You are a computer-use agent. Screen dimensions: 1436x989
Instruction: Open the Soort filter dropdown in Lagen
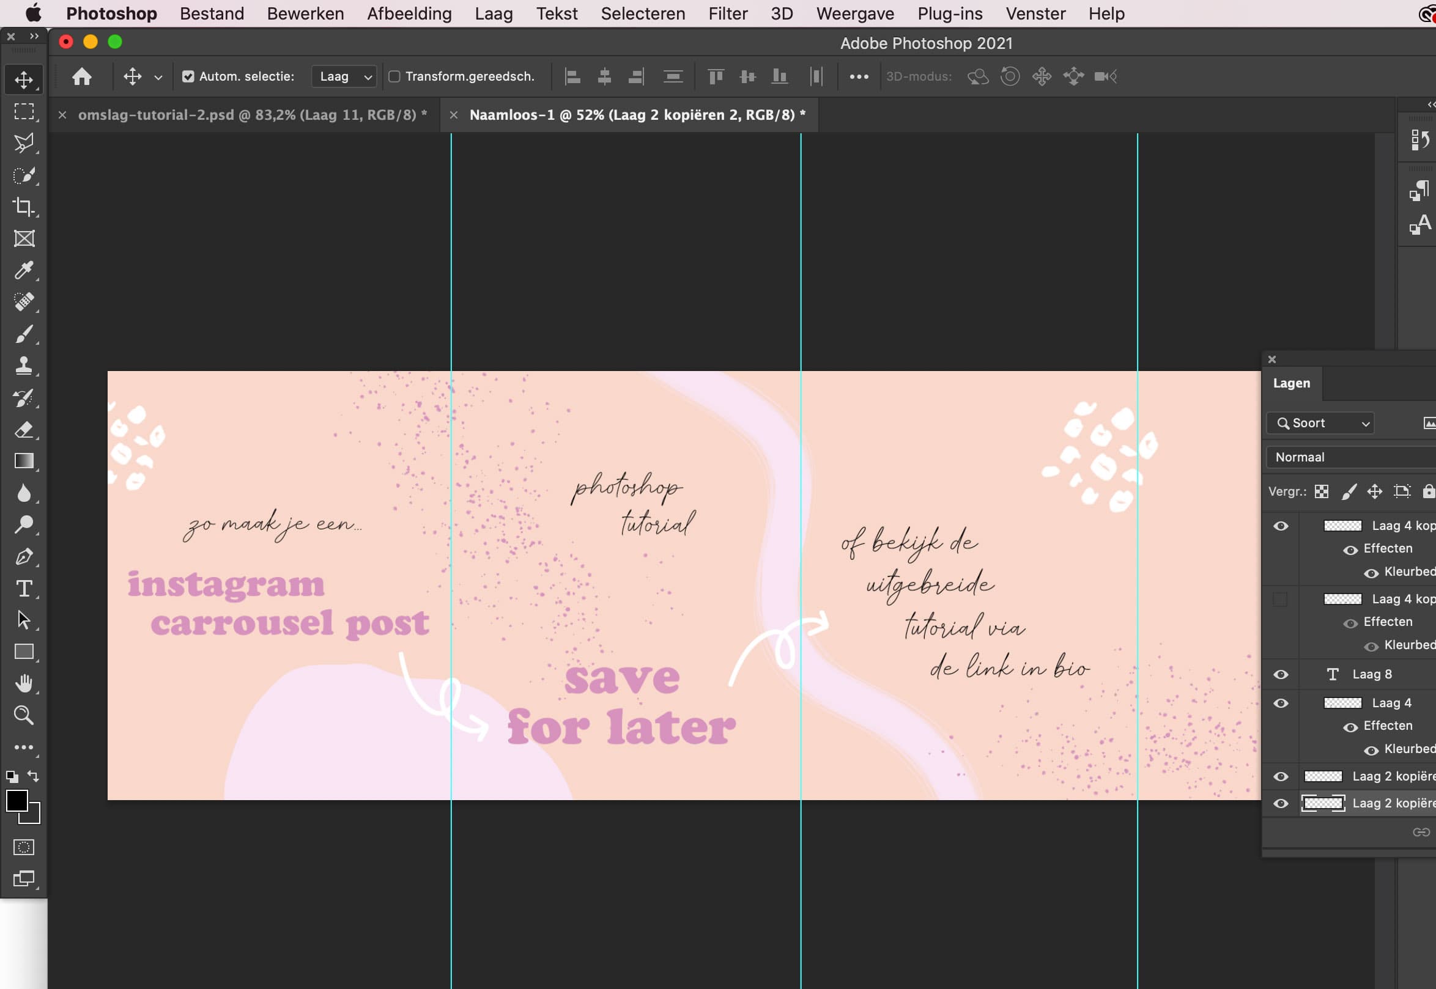coord(1320,422)
